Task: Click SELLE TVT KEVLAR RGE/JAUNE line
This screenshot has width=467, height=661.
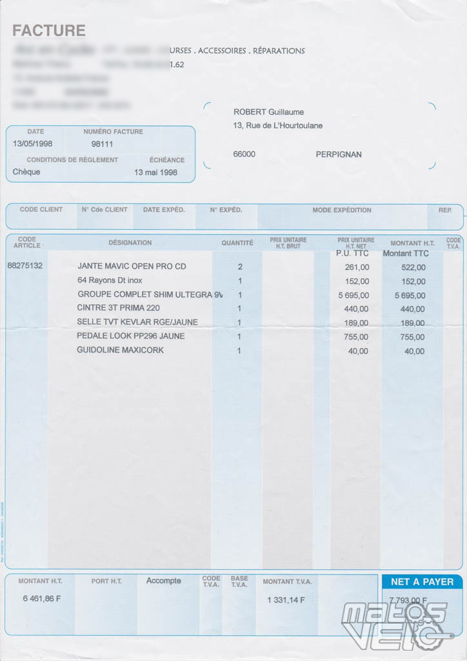Action: [x=137, y=322]
